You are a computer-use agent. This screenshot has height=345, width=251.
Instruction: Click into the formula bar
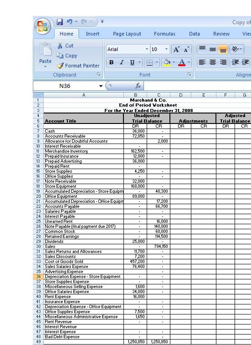click(198, 86)
